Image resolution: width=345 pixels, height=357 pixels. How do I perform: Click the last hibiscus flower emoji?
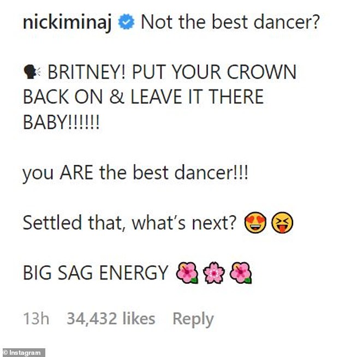click(x=241, y=273)
